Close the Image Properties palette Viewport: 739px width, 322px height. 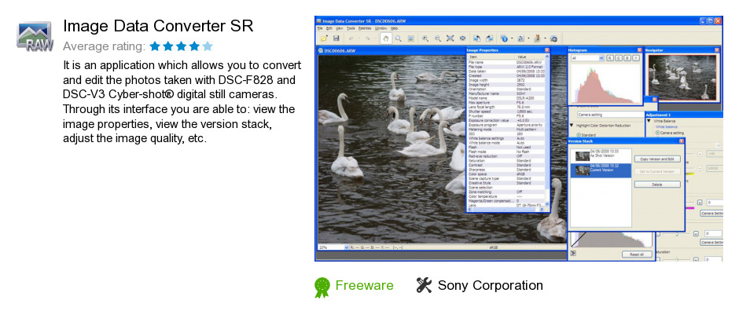[x=546, y=50]
